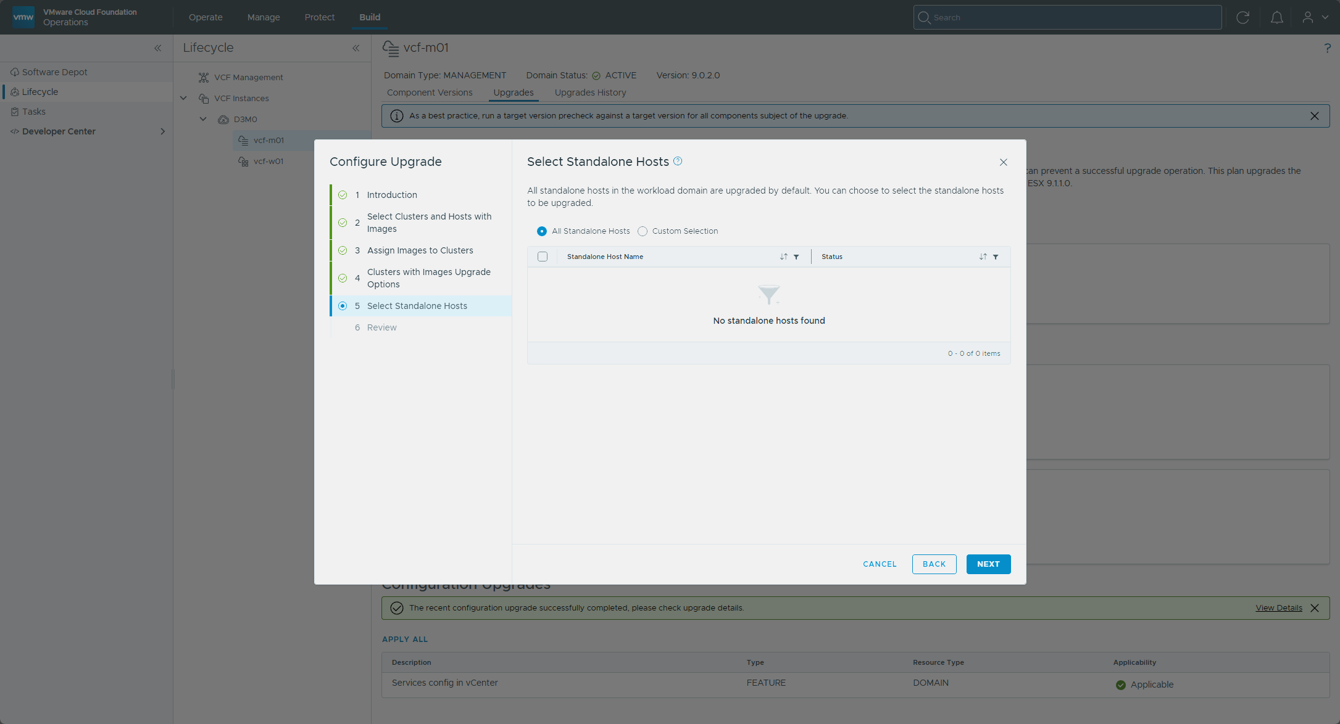Switch to Upgrades History tab
Image resolution: width=1340 pixels, height=724 pixels.
tap(590, 93)
